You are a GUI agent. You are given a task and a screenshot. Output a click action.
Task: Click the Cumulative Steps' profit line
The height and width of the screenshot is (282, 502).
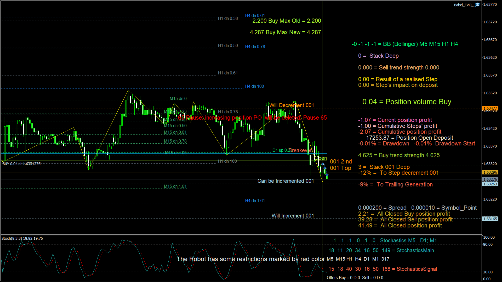pyautogui.click(x=398, y=126)
